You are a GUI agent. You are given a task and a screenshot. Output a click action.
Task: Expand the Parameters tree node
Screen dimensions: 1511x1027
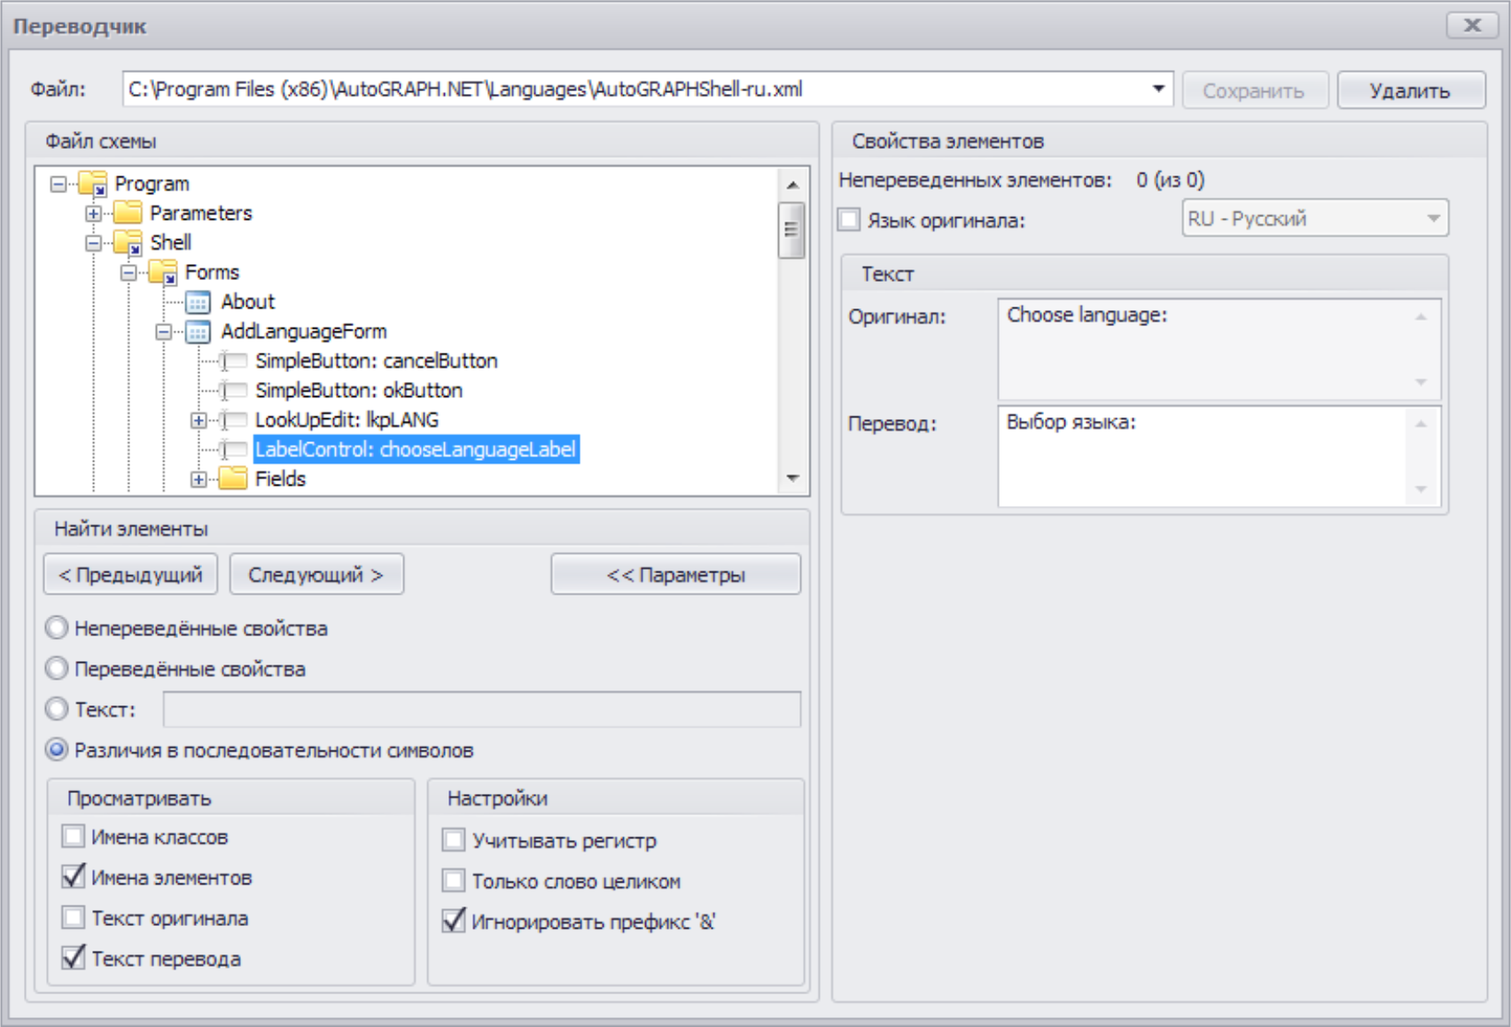coord(93,213)
